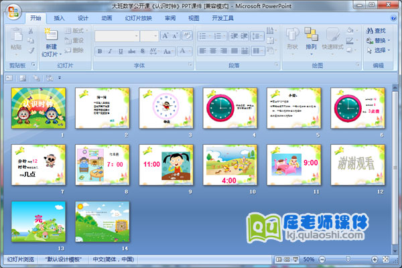Open the Font Color dropdown
402x268 pixels.
[x=184, y=51]
